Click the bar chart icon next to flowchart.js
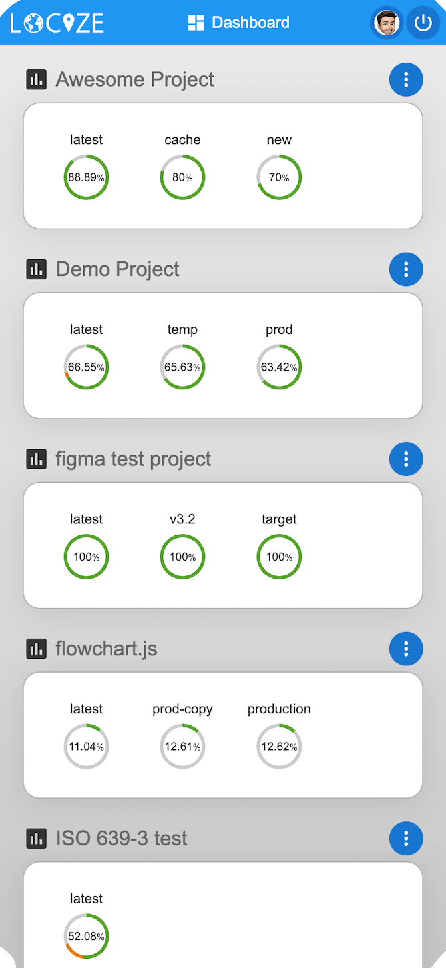The width and height of the screenshot is (446, 968). click(x=35, y=648)
